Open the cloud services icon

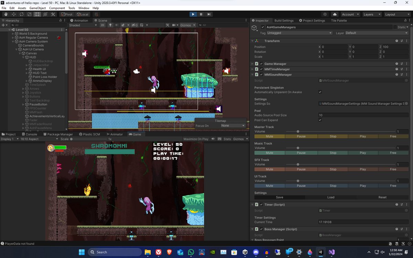click(335, 14)
